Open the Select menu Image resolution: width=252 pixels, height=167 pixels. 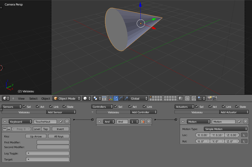tap(33, 99)
